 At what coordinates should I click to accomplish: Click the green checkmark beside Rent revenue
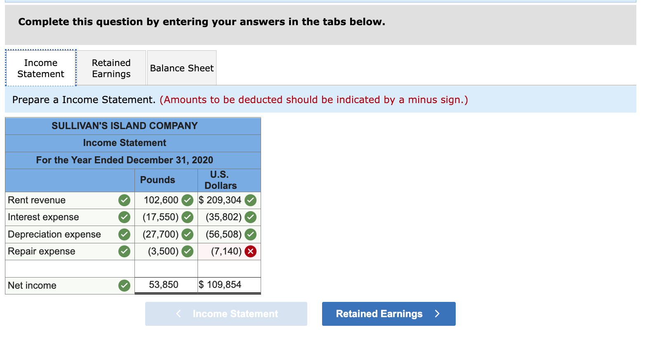[x=124, y=200]
